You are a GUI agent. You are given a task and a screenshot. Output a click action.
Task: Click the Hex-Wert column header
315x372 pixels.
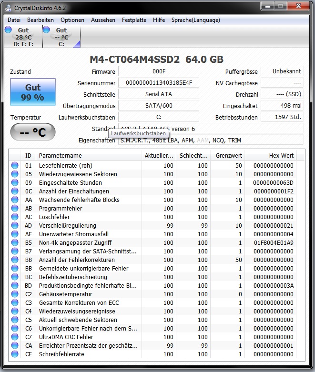coord(271,155)
